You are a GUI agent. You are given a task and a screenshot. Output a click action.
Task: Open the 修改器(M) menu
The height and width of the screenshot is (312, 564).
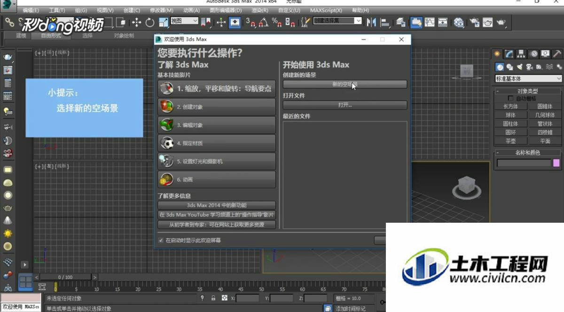pyautogui.click(x=161, y=10)
